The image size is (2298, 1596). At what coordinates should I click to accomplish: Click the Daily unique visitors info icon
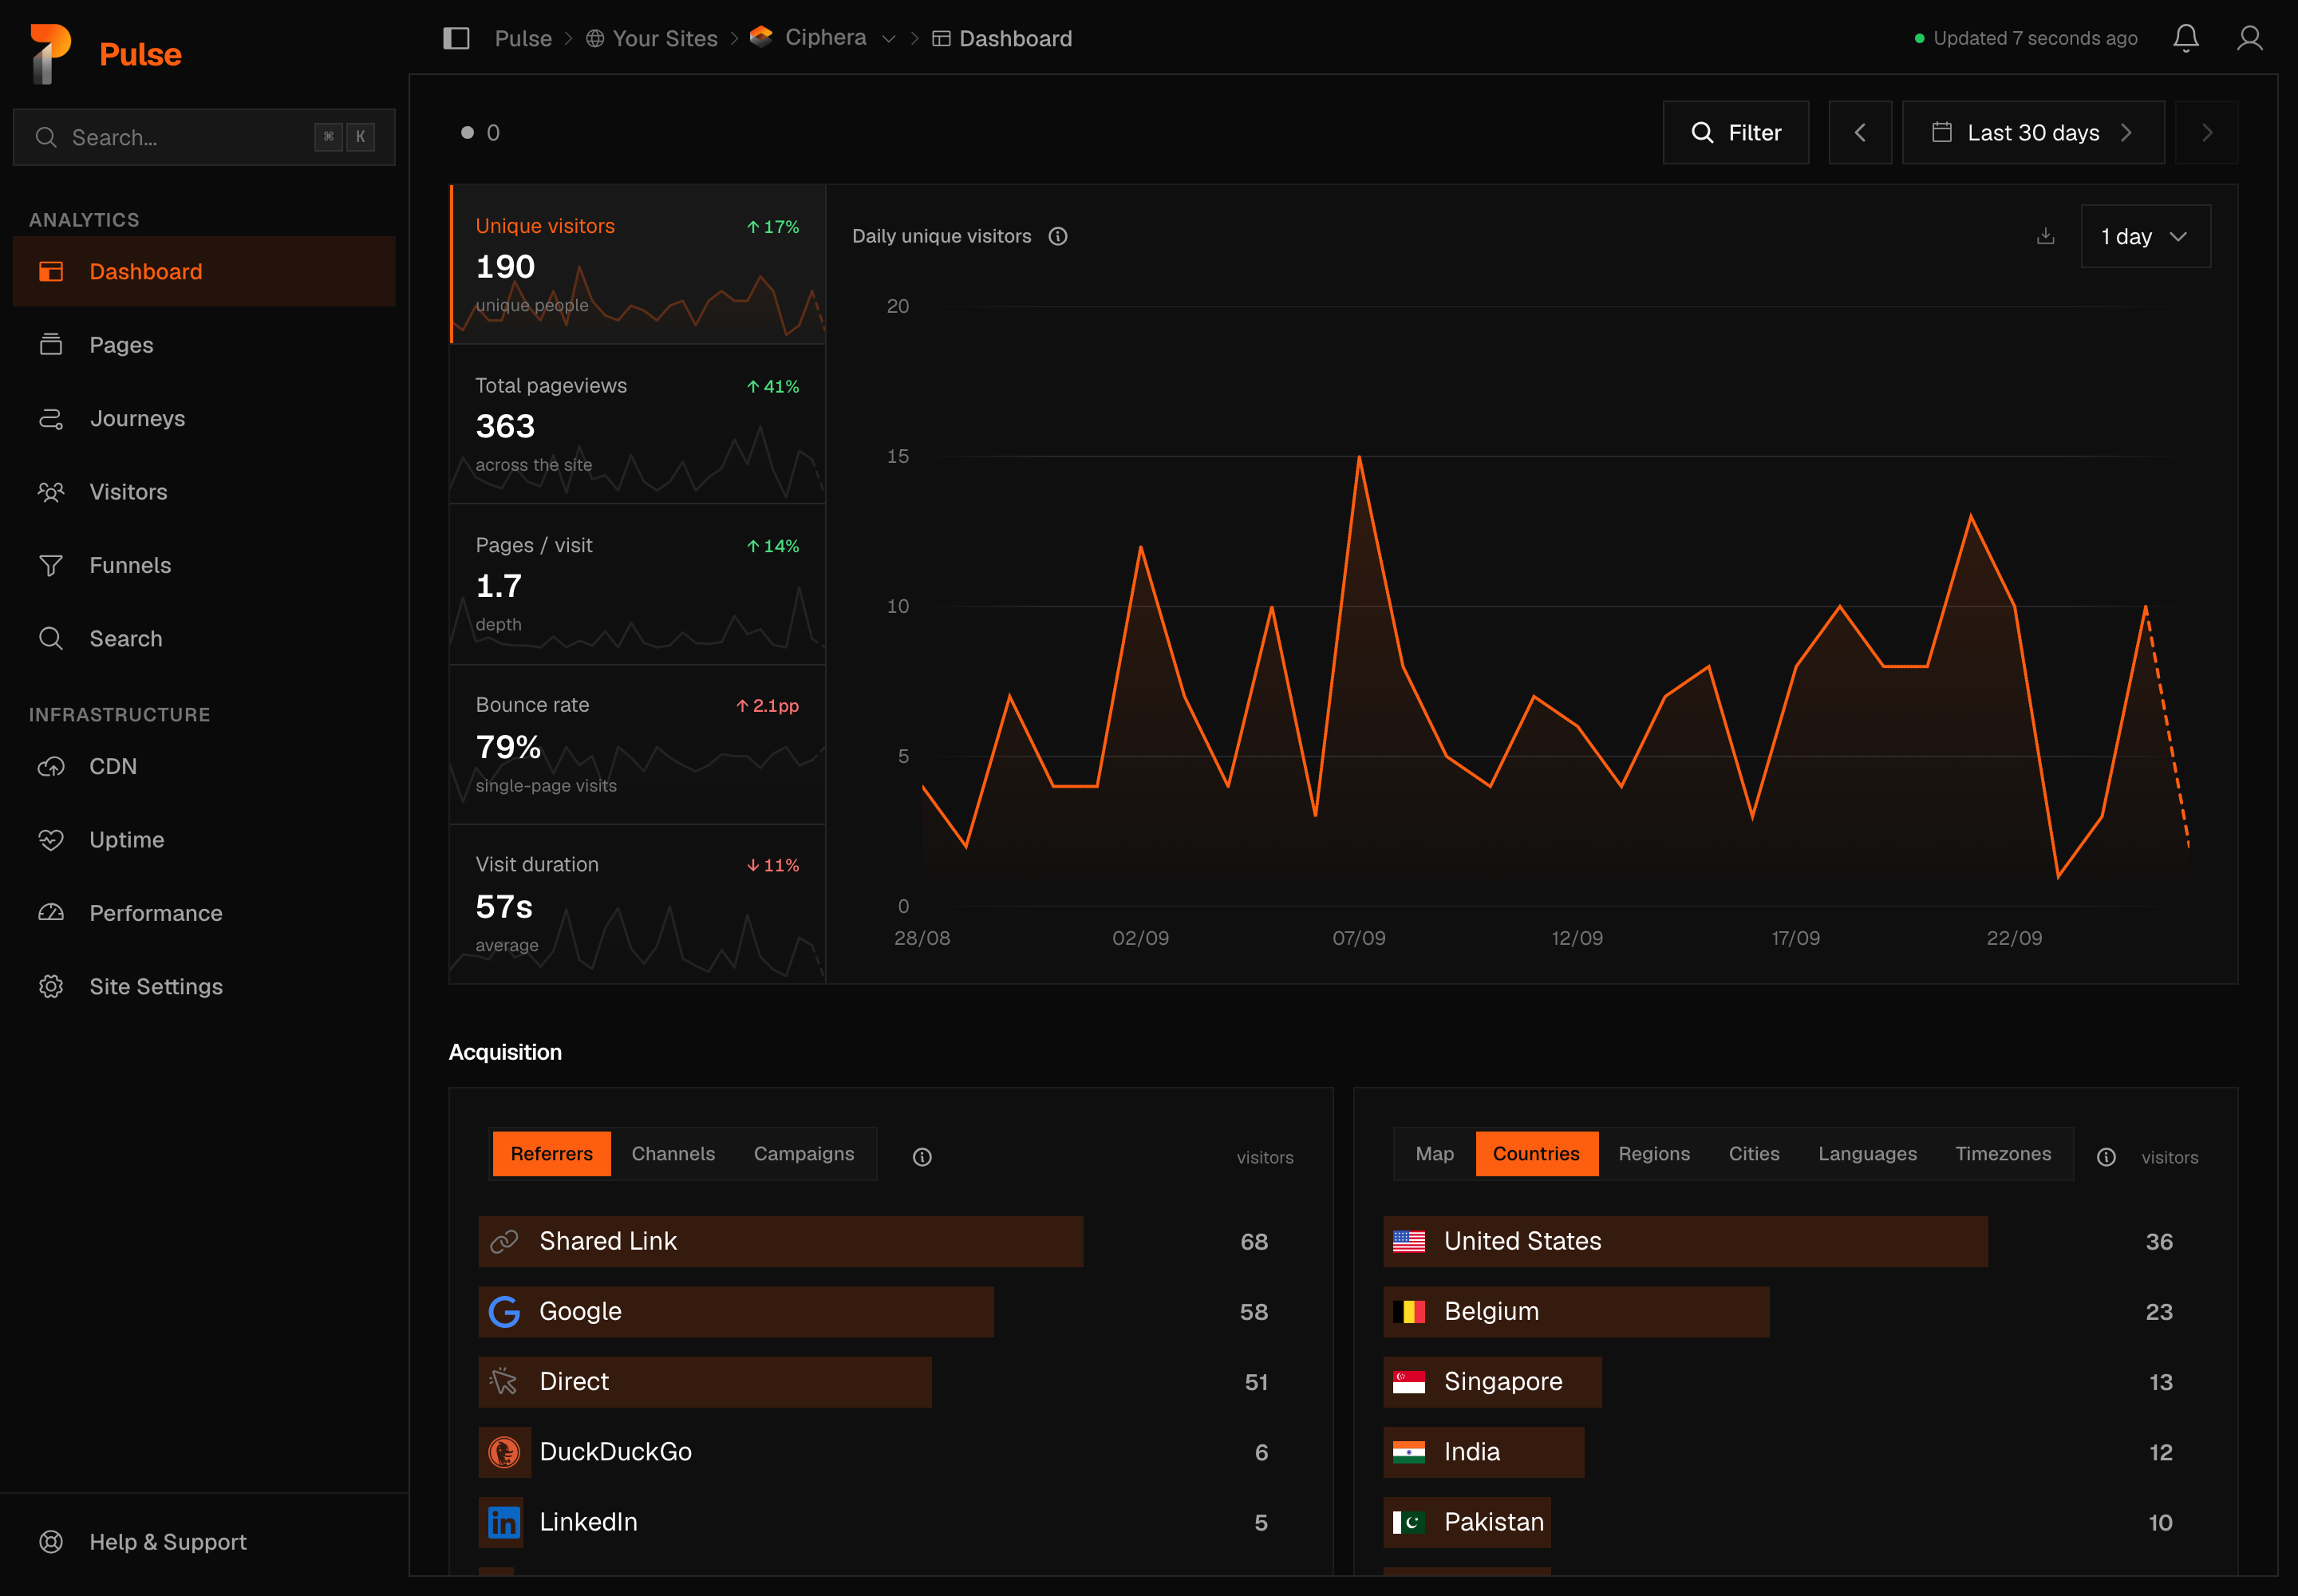click(1058, 236)
